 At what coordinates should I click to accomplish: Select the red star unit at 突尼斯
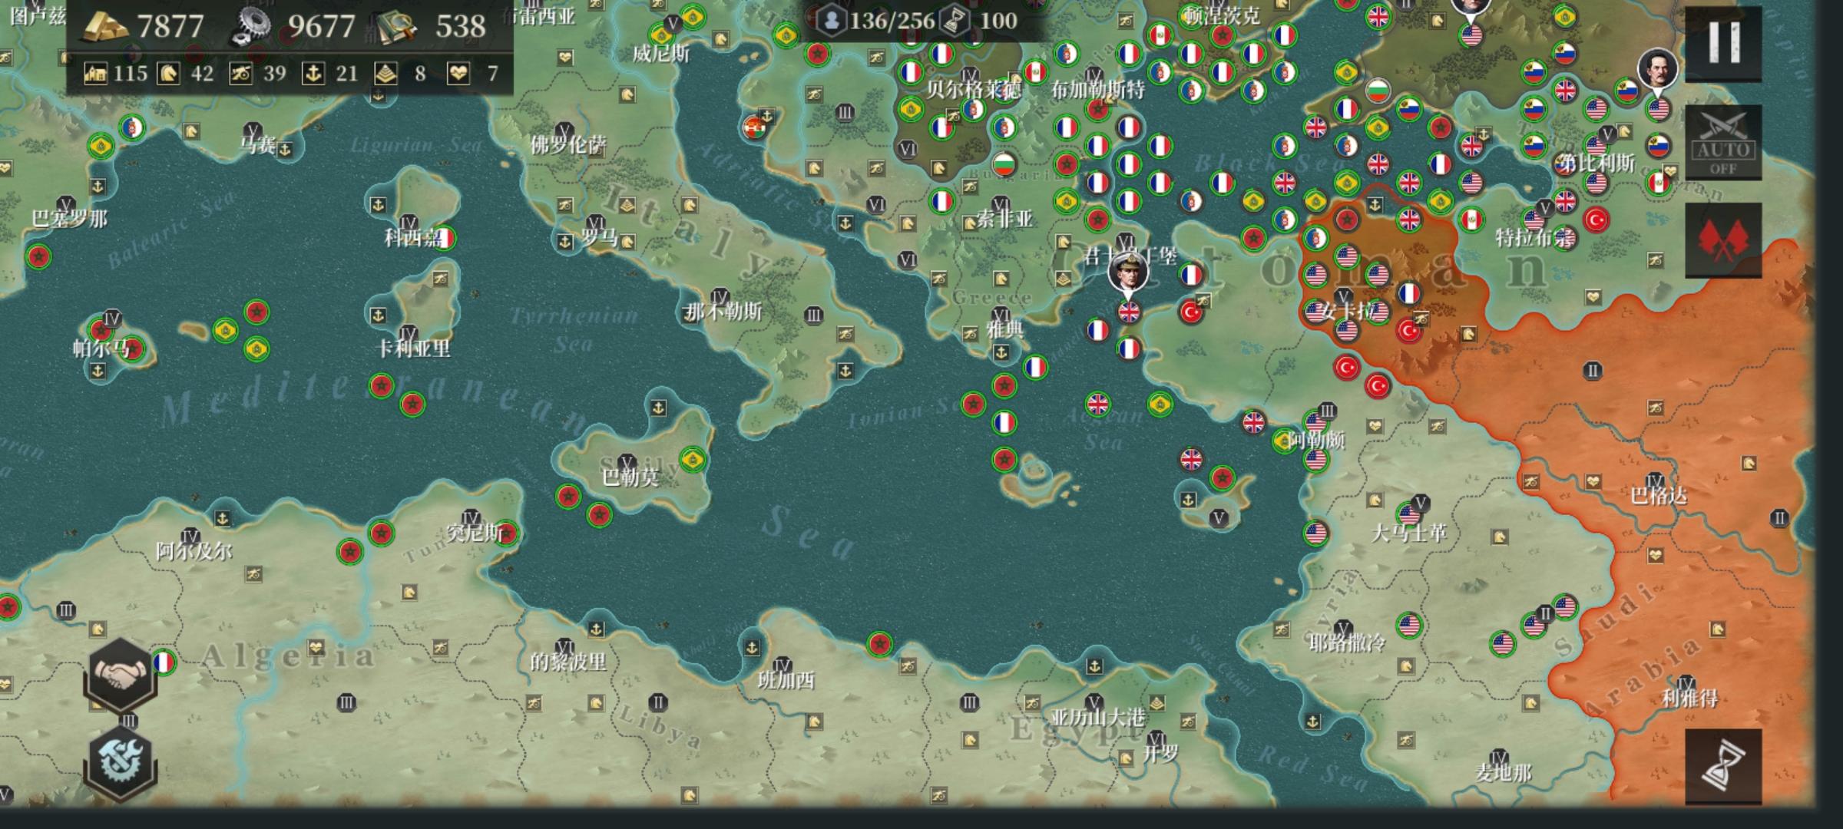[506, 533]
